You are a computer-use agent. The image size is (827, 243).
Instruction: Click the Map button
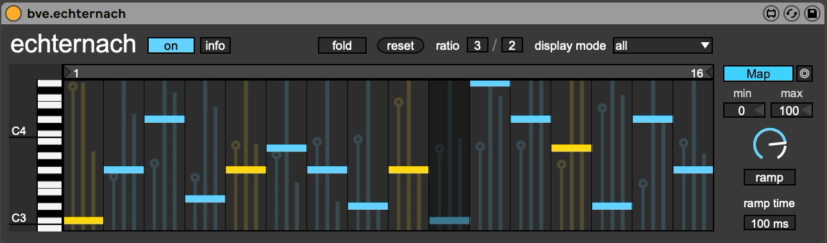pos(758,74)
